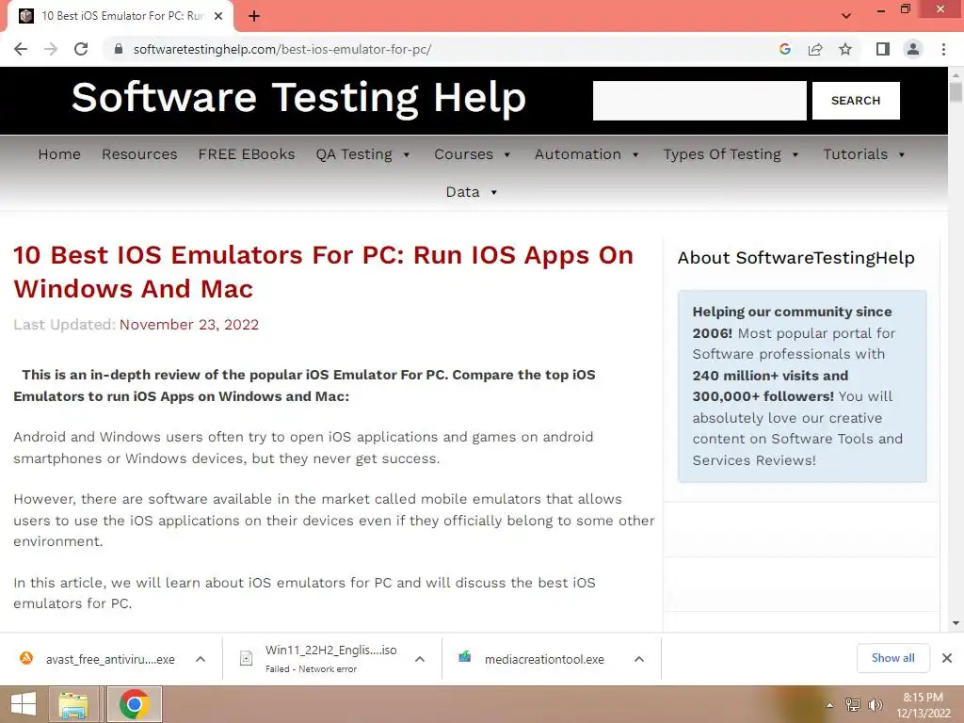Open the Chrome side panel
Image resolution: width=964 pixels, height=723 pixels.
click(x=883, y=49)
